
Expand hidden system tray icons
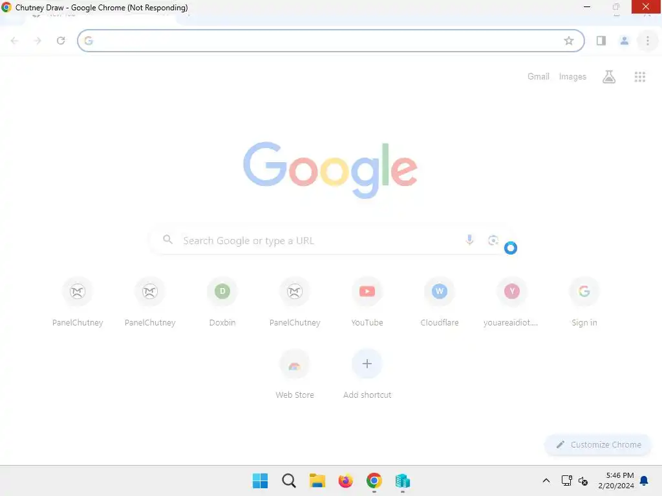(546, 480)
